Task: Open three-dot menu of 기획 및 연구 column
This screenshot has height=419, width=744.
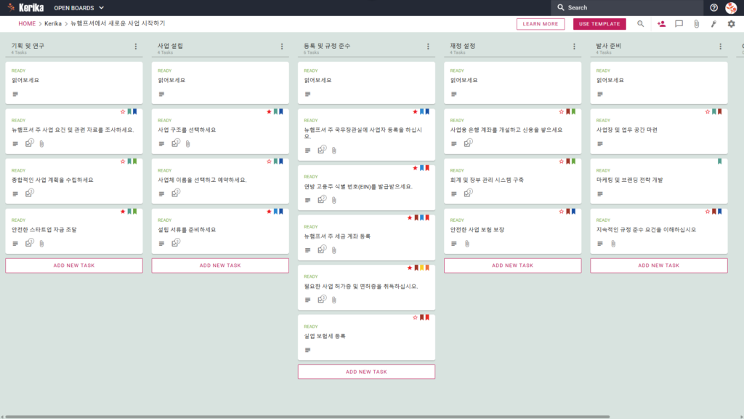Action: [x=136, y=47]
